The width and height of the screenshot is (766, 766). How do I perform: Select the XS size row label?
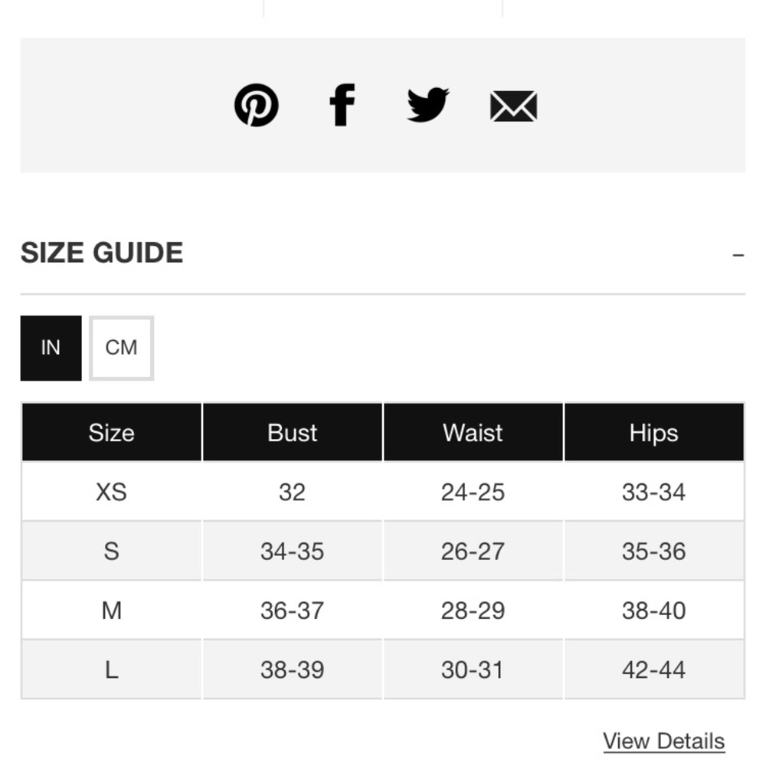click(x=111, y=492)
